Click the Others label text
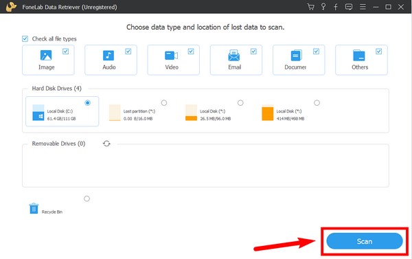 [360, 67]
